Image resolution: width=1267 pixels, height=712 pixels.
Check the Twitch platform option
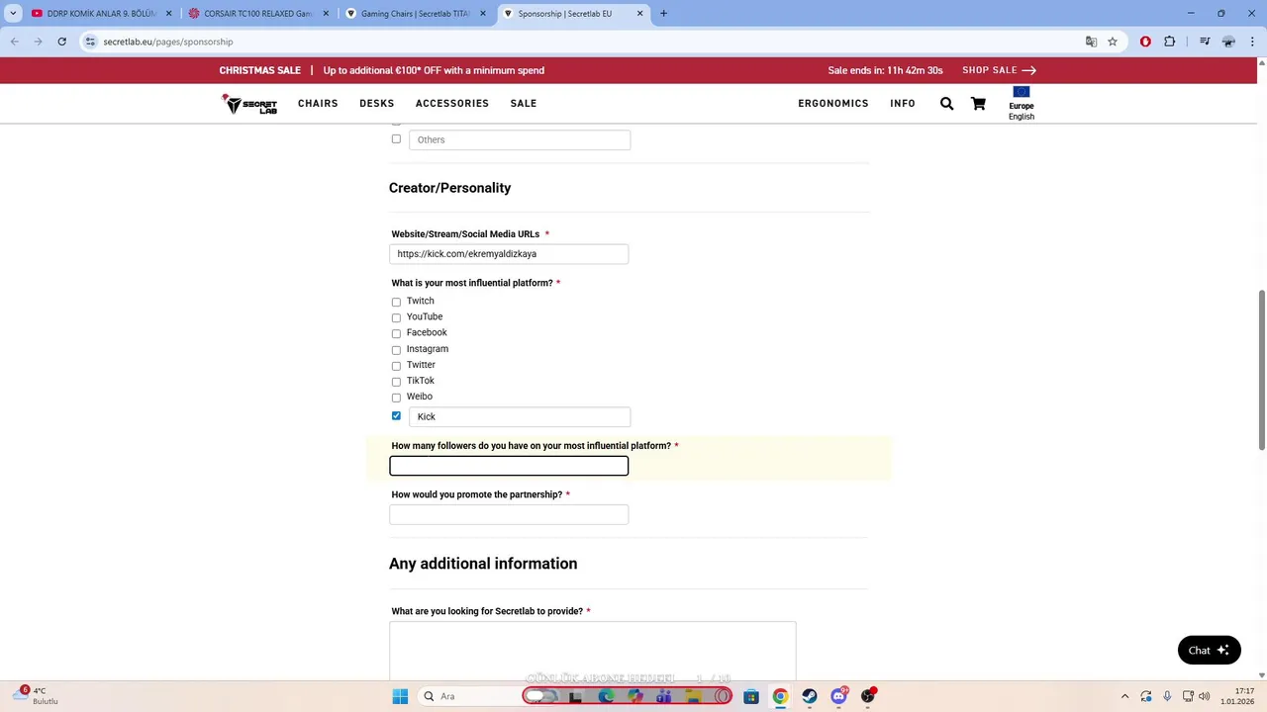click(396, 302)
